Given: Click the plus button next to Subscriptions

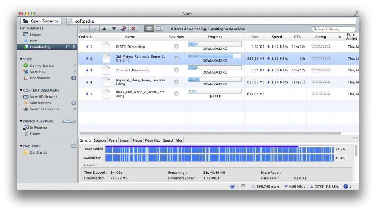Looking at the screenshot, I should click(x=73, y=103).
